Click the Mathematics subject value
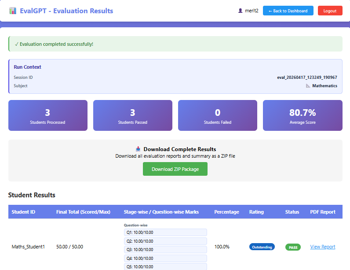This screenshot has width=350, height=270. point(324,86)
